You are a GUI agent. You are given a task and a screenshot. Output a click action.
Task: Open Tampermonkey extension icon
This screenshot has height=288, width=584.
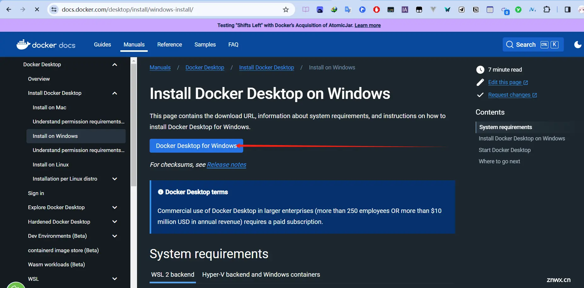(419, 9)
